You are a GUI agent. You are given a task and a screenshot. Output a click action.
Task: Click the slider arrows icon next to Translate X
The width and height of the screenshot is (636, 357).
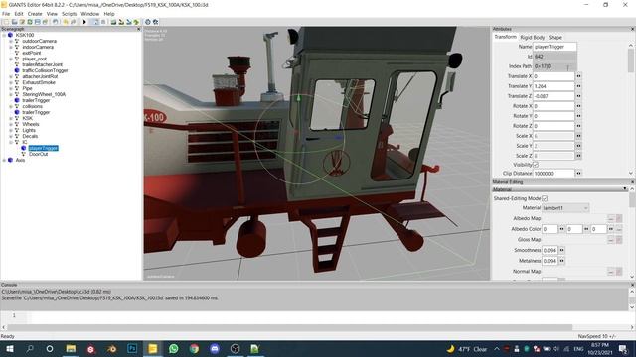pos(578,76)
